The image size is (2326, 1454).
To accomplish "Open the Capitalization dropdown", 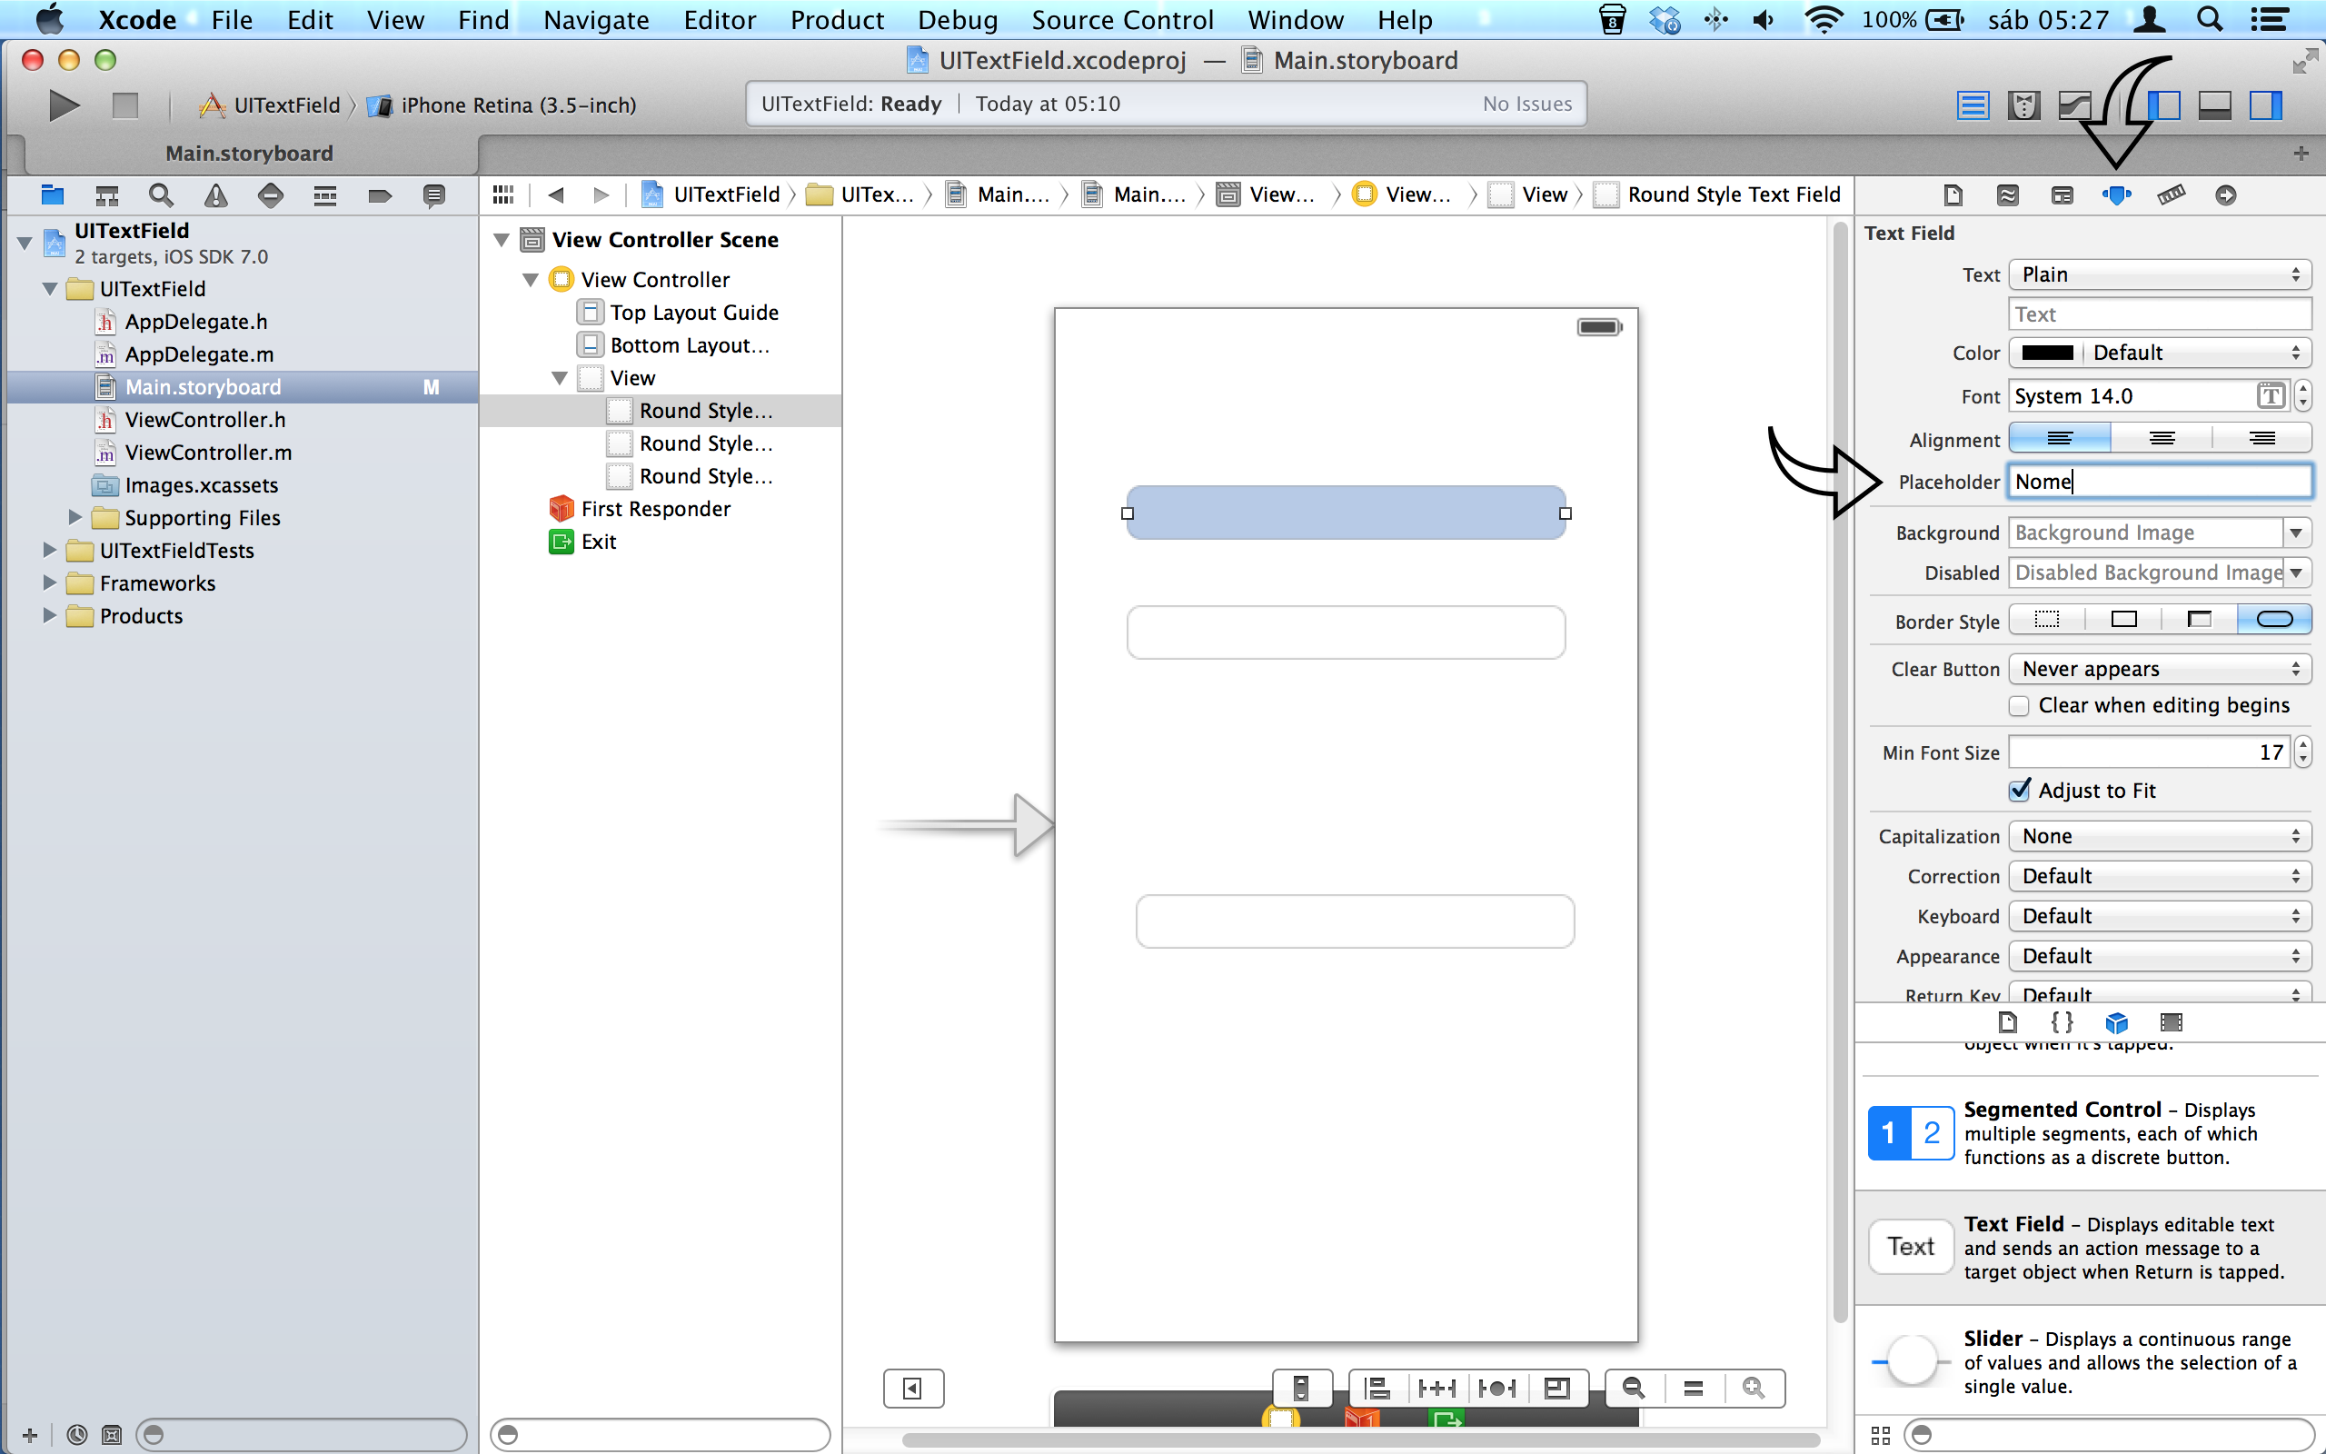I will pyautogui.click(x=2160, y=837).
